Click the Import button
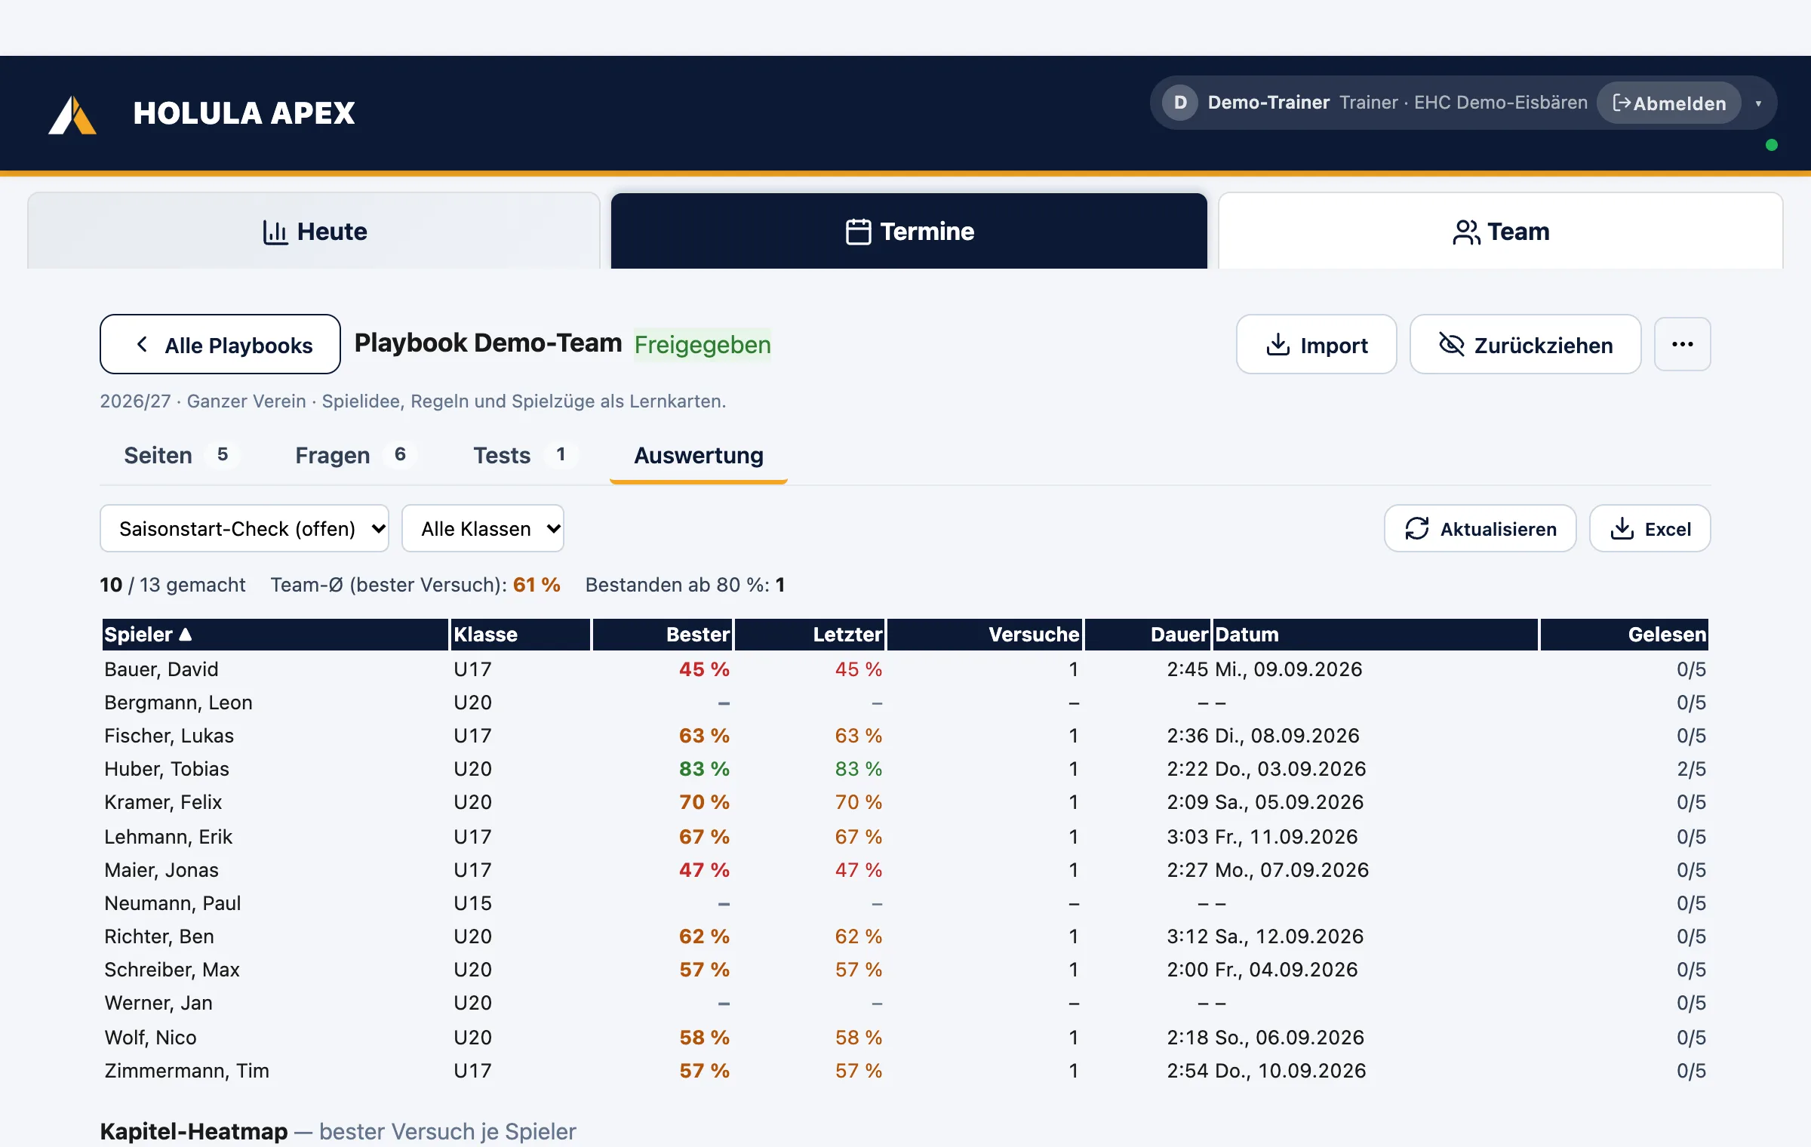The height and width of the screenshot is (1147, 1811). (1316, 344)
